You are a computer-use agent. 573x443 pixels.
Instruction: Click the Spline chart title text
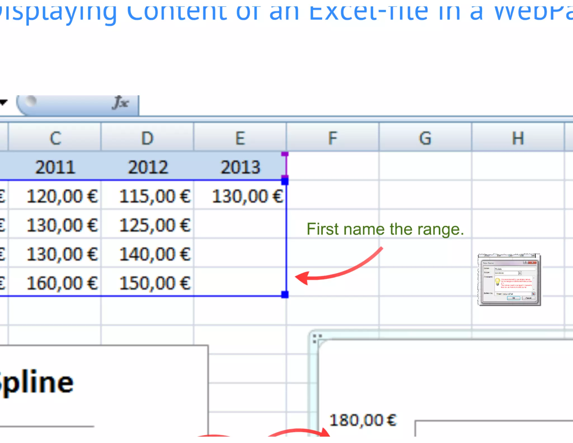pyautogui.click(x=36, y=382)
